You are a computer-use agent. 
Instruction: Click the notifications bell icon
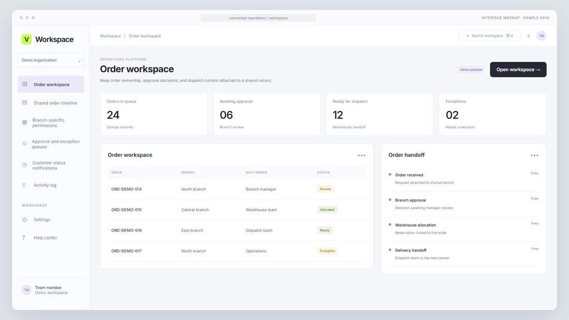pos(528,36)
